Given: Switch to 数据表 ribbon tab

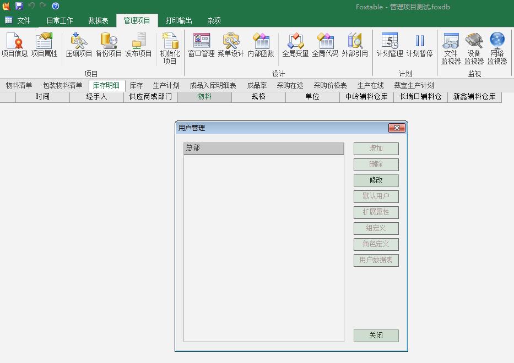Looking at the screenshot, I should coord(99,20).
